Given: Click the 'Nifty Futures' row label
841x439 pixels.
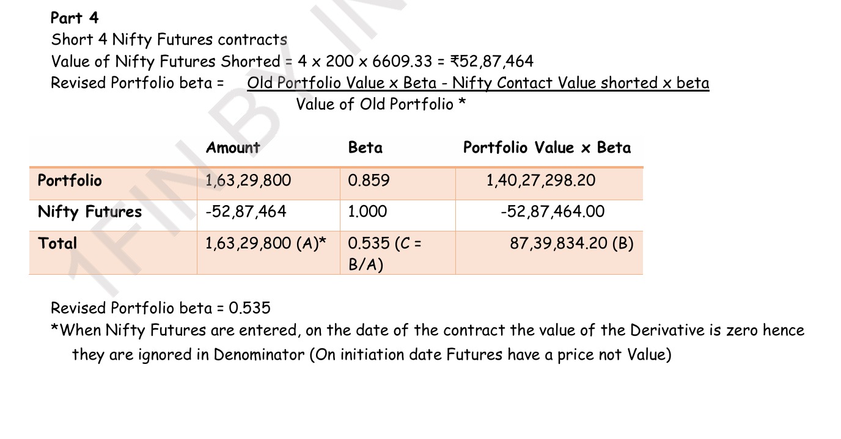Looking at the screenshot, I should pyautogui.click(x=89, y=212).
